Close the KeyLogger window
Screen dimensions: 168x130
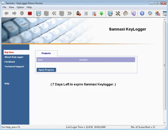[164, 3]
